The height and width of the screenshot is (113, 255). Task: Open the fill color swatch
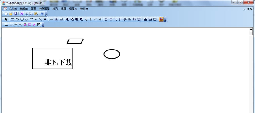point(25,25)
